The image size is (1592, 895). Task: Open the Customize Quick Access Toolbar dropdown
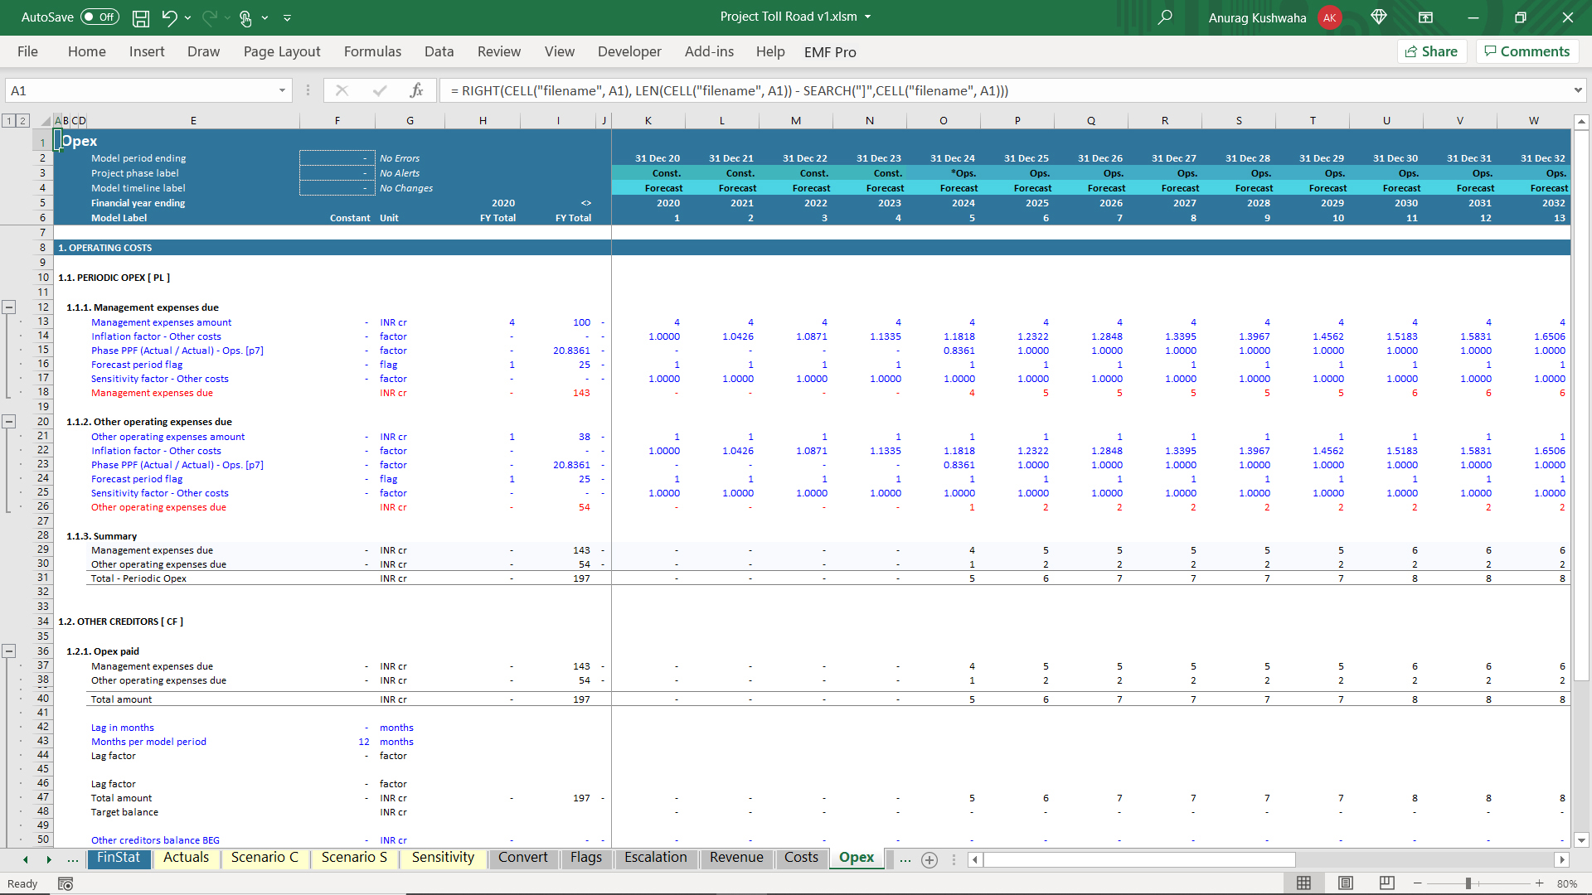(x=288, y=17)
